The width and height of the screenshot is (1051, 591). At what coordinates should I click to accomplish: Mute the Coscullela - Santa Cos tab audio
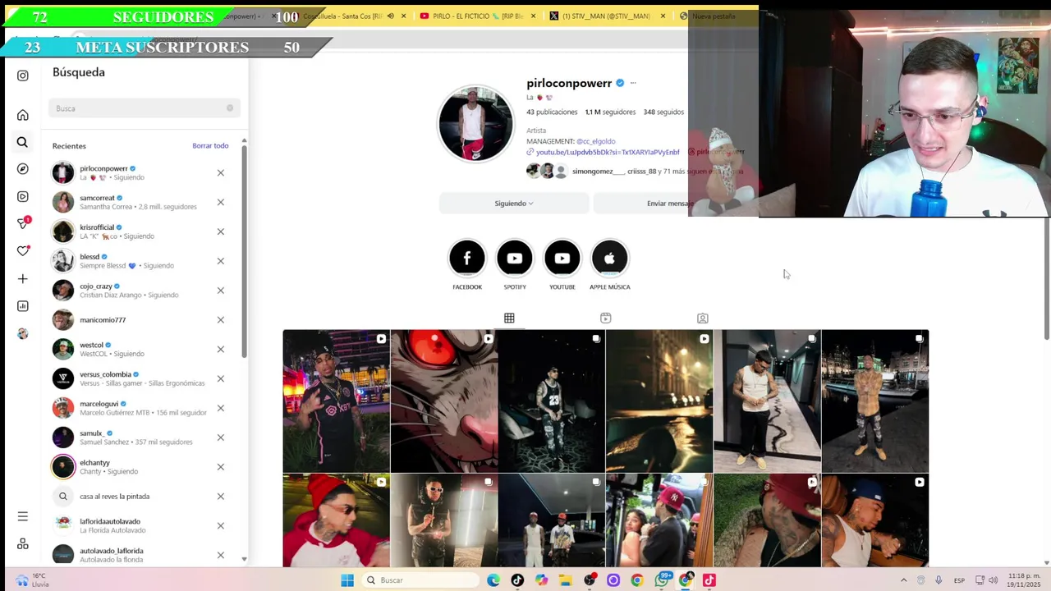(390, 16)
